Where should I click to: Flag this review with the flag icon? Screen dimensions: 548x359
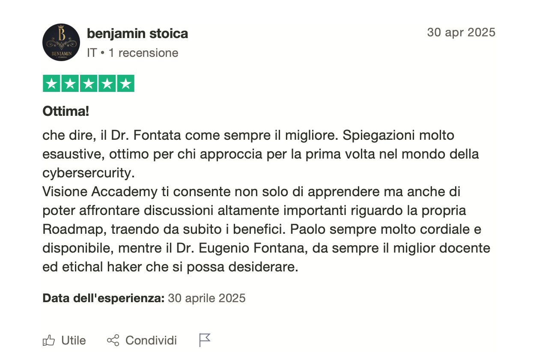click(205, 340)
